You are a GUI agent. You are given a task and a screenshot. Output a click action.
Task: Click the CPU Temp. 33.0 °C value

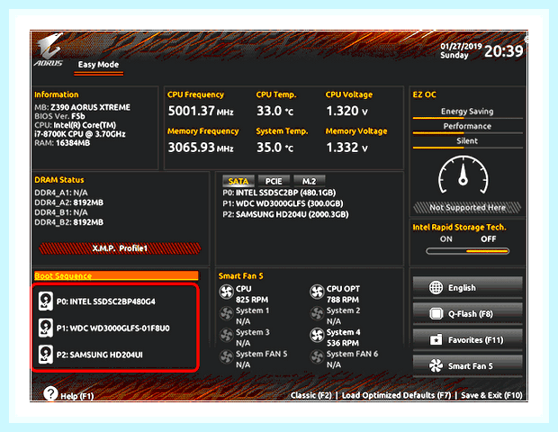275,111
